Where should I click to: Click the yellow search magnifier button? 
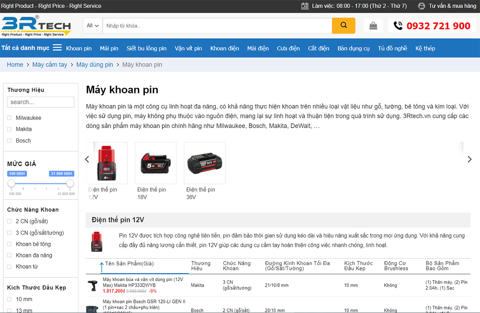[x=343, y=26]
